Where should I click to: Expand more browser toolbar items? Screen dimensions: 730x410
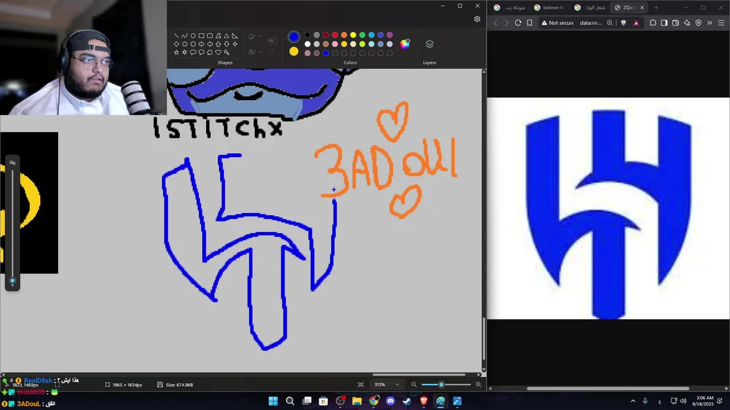coord(709,23)
